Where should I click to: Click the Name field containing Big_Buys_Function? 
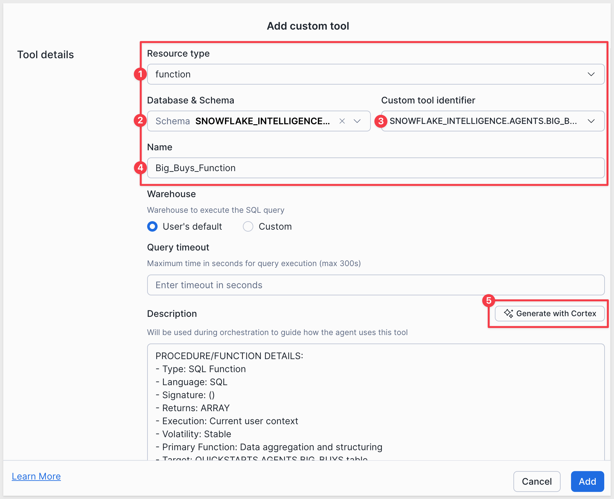click(x=376, y=168)
